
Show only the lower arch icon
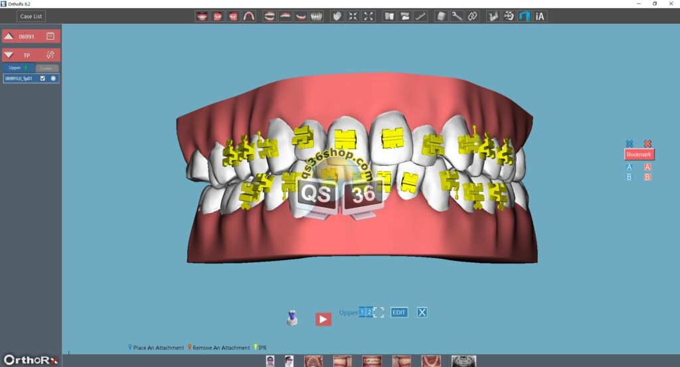[x=301, y=17]
